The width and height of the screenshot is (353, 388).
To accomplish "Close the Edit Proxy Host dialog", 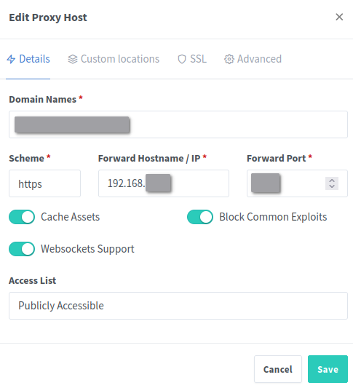I will point(339,17).
